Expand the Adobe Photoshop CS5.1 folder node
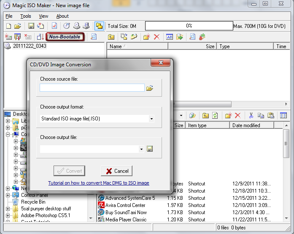This screenshot has height=234, width=294. [x=8, y=215]
